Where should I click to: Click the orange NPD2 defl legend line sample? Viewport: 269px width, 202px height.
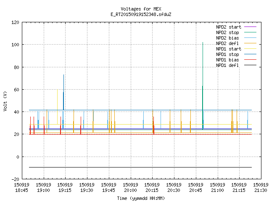[251, 43]
